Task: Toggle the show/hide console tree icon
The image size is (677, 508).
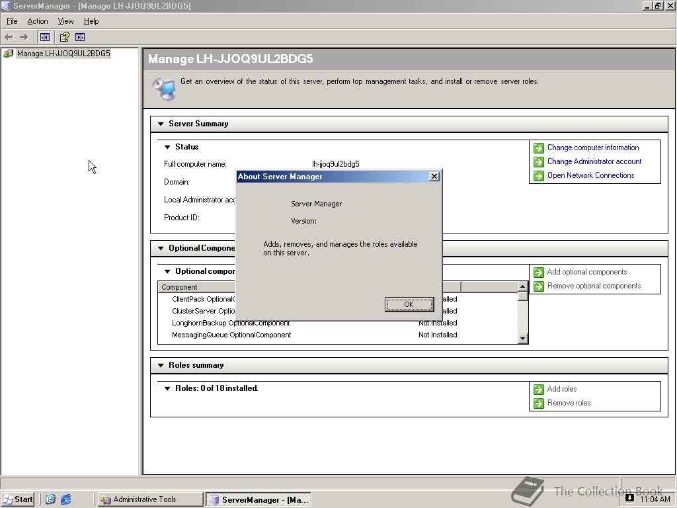Action: (44, 37)
